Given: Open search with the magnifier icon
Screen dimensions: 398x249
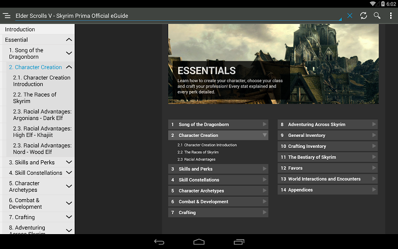Looking at the screenshot, I should [377, 16].
